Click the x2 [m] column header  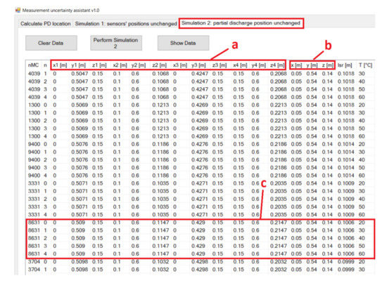[120, 65]
